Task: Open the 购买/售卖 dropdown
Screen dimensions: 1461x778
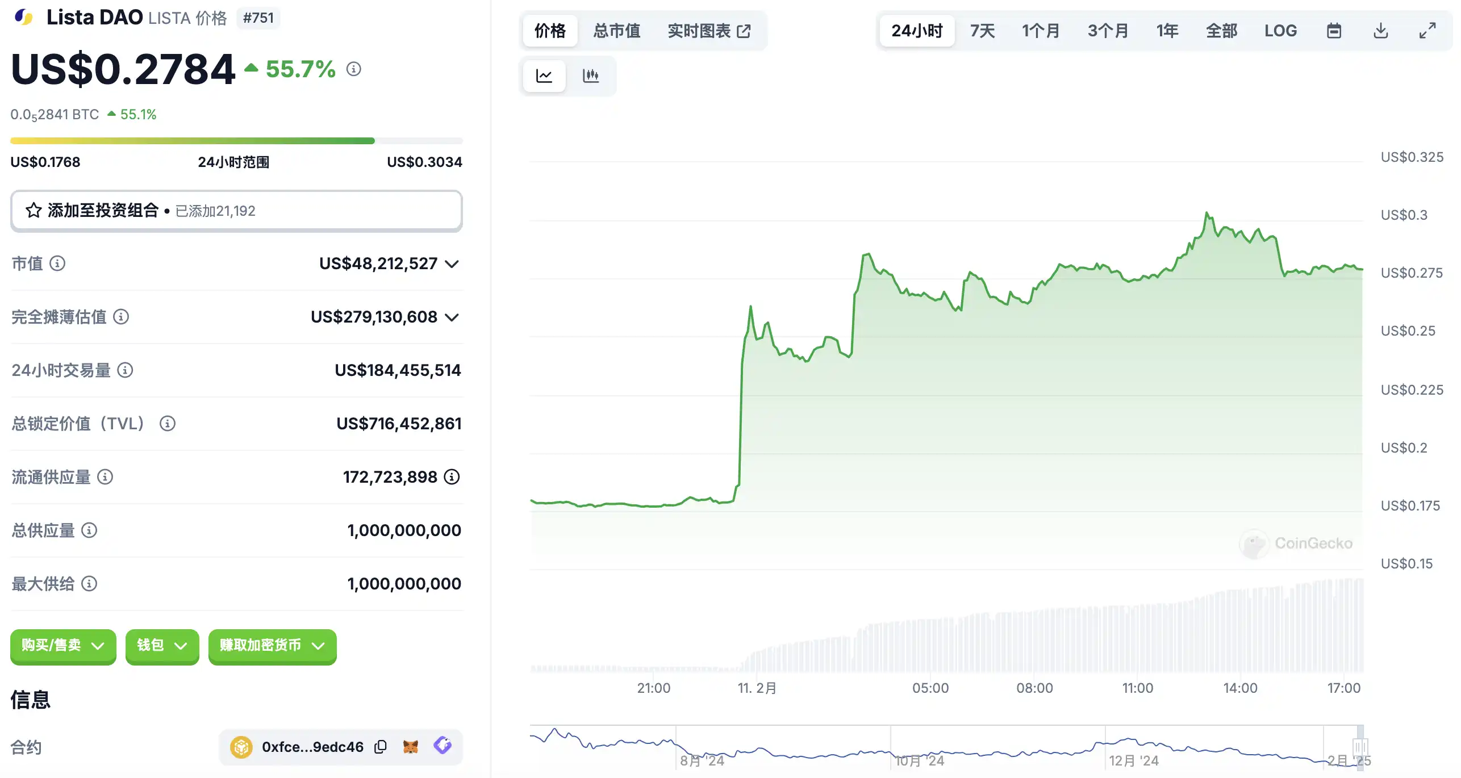Action: tap(63, 646)
